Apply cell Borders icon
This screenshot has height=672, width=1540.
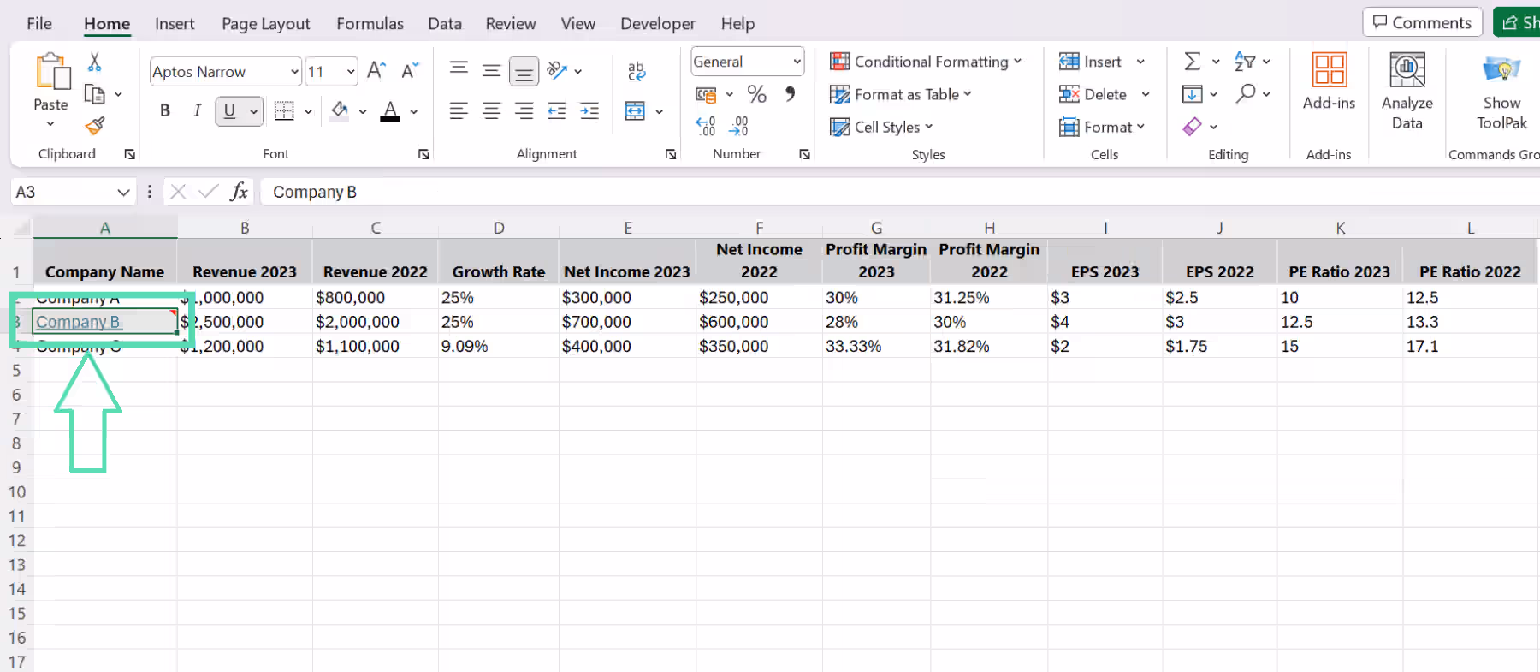[284, 110]
